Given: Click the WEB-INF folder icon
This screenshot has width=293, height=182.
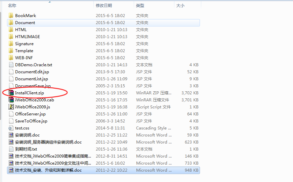Looking at the screenshot, I should pos(11,58).
